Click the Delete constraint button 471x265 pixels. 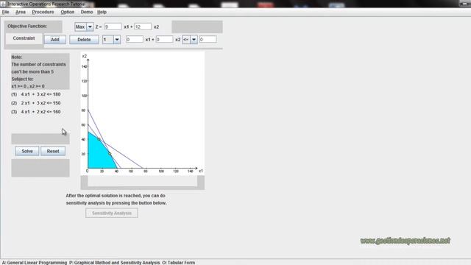point(84,39)
